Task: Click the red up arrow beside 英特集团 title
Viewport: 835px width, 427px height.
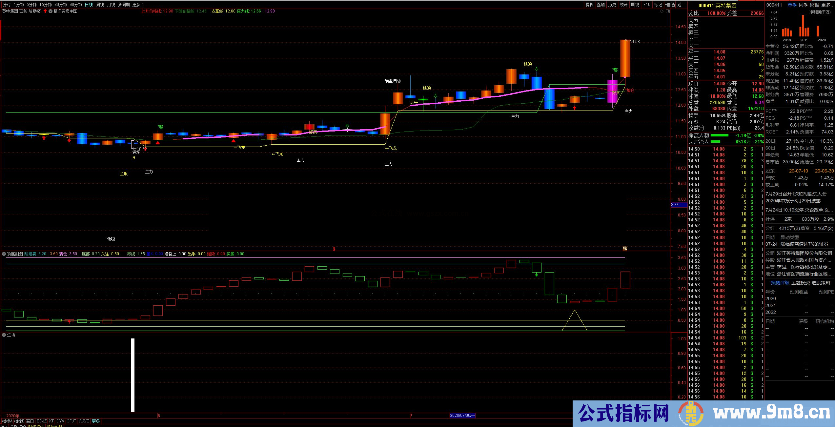Action: [45, 11]
